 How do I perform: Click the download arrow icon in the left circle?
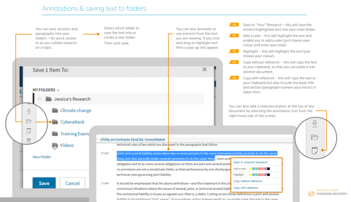point(28,111)
